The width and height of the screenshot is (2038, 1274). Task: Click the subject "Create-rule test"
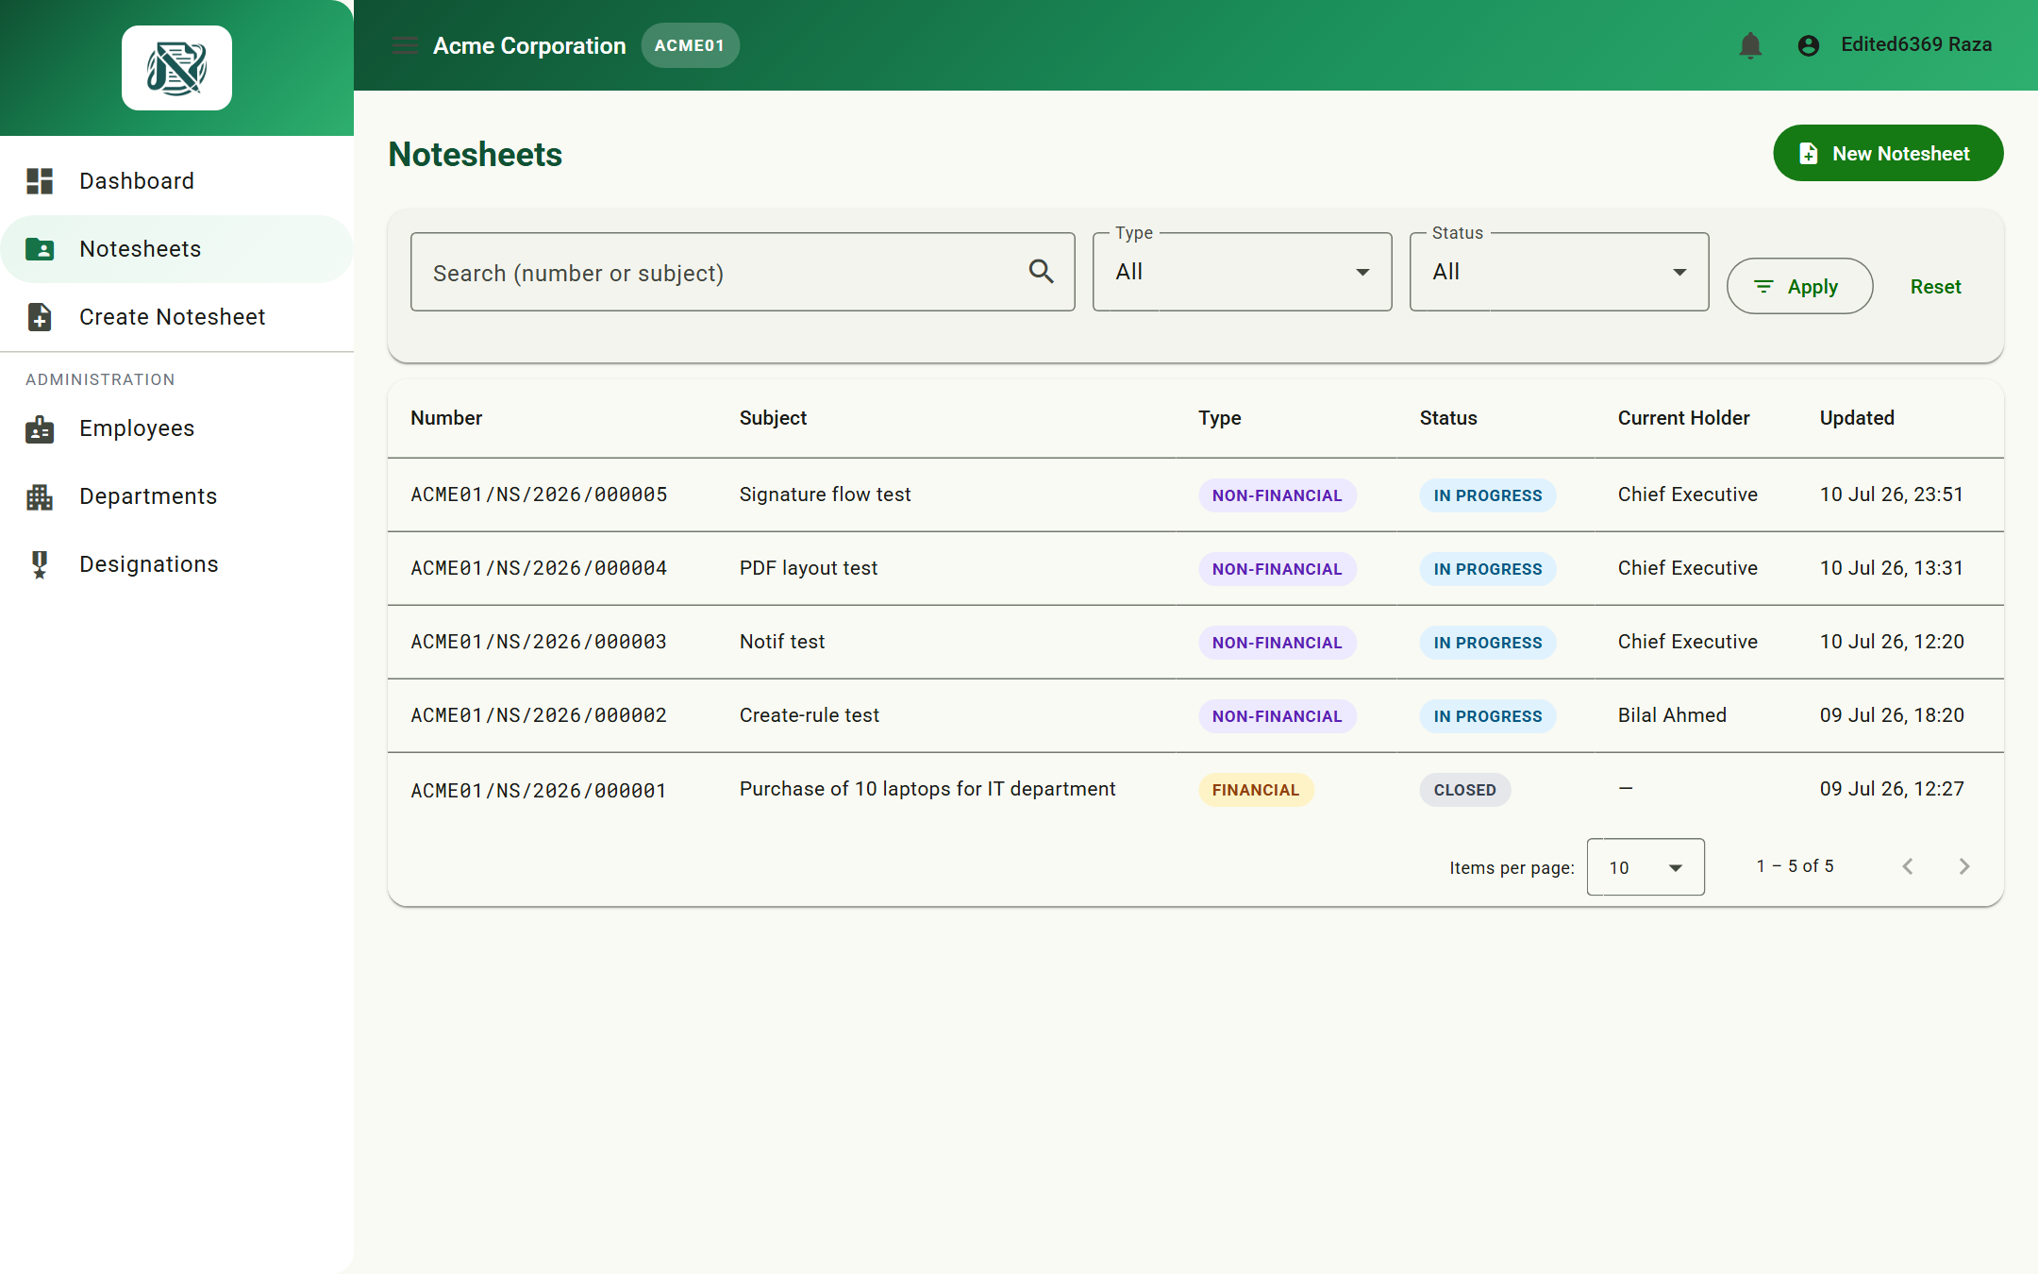coord(810,715)
